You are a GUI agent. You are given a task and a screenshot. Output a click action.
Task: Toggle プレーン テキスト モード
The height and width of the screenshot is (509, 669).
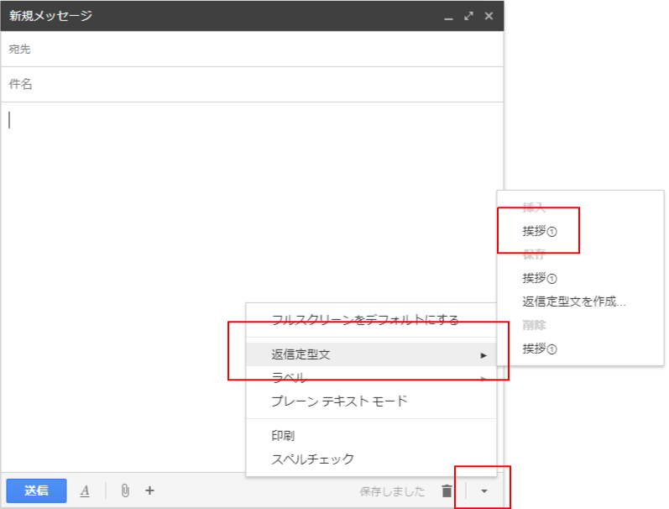click(339, 401)
